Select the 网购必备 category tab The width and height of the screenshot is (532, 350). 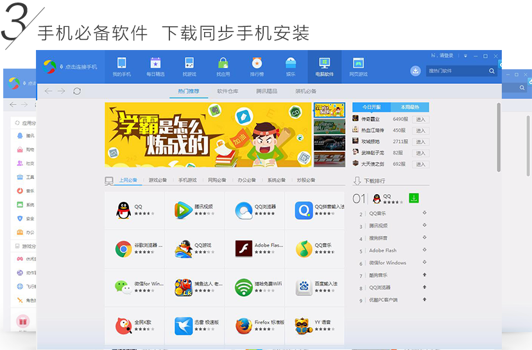217,180
